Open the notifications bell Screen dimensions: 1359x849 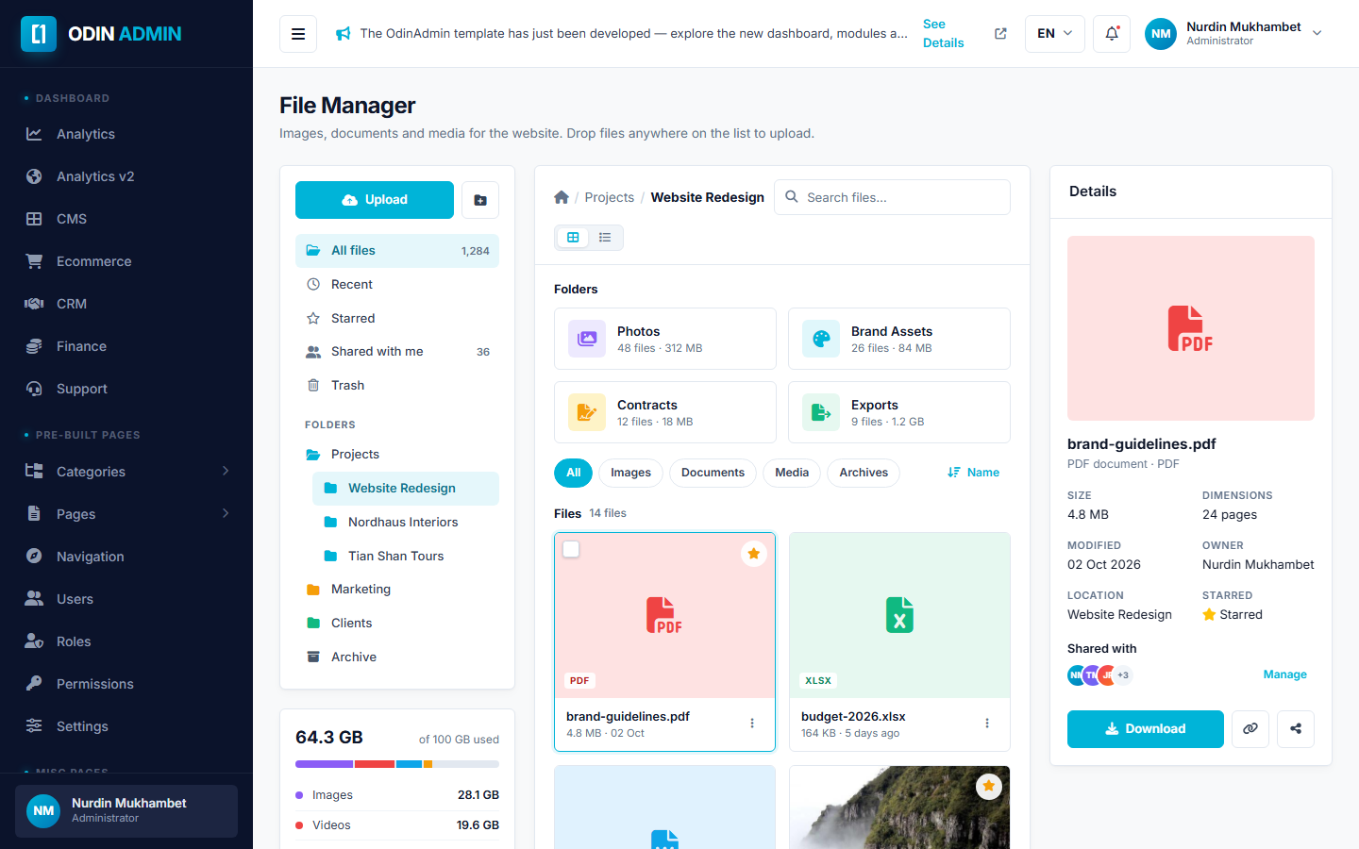1112,34
